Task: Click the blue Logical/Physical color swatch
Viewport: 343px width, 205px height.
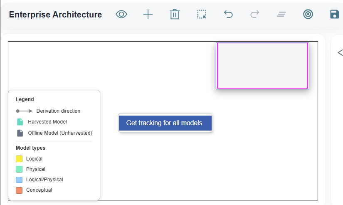Action: 19,180
